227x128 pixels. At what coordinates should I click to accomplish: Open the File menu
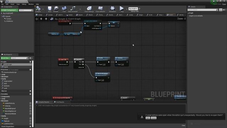pos(2,4)
